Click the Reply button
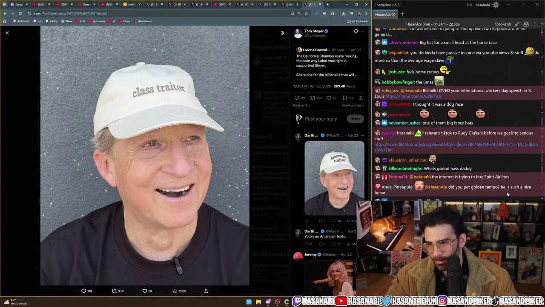Image resolution: width=545 pixels, height=307 pixels. click(355, 119)
